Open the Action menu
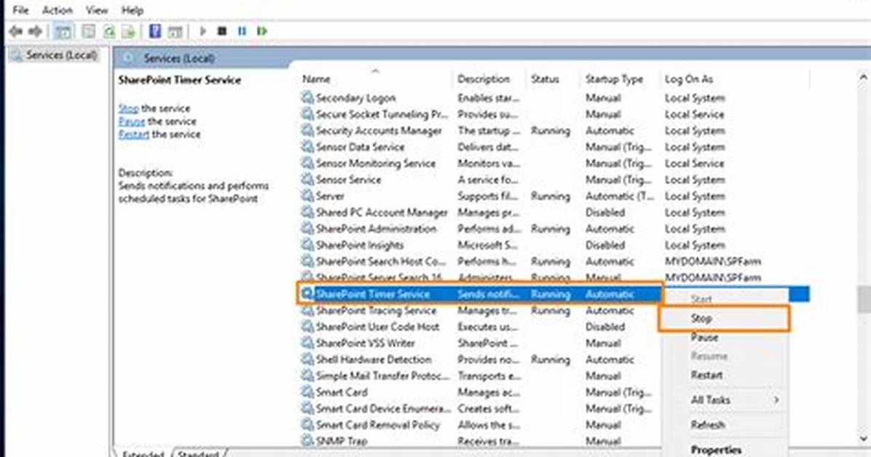 point(58,10)
